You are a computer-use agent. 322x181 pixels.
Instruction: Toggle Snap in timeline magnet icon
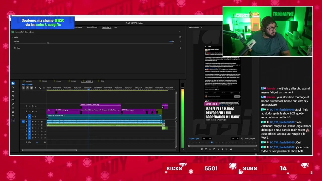(27, 88)
